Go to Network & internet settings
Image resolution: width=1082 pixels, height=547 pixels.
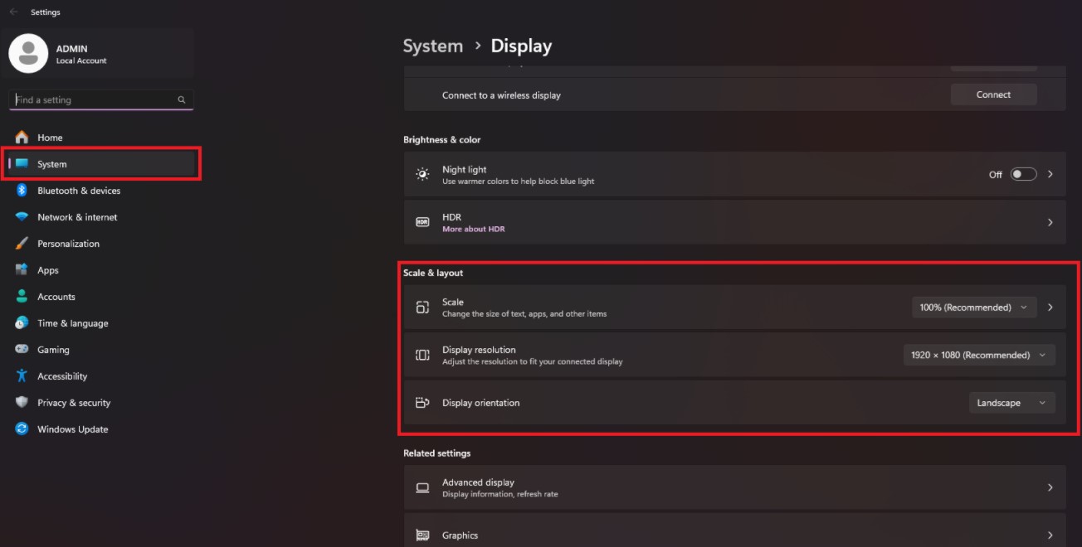click(x=101, y=217)
